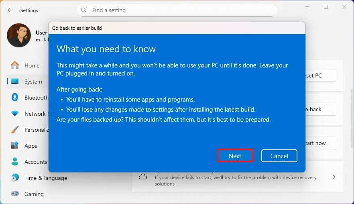Click the search magnifier icon
The height and width of the screenshot is (204, 354).
click(x=84, y=10)
